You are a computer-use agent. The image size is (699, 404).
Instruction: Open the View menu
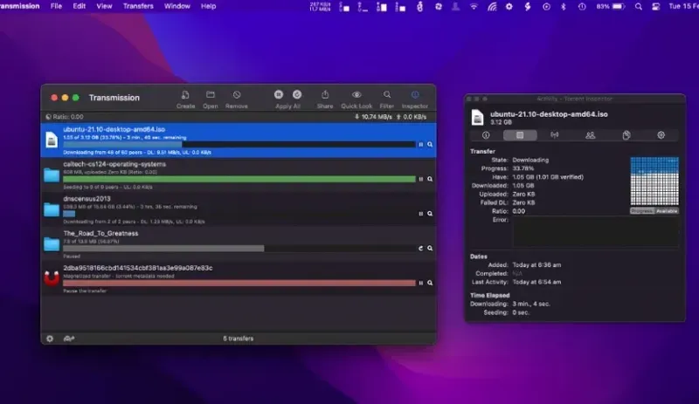tap(104, 6)
